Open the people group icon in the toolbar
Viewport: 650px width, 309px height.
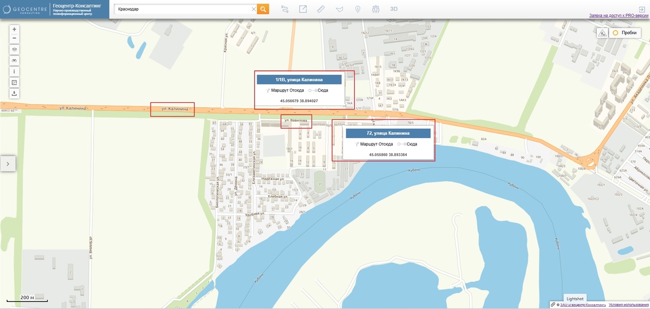pos(376,9)
